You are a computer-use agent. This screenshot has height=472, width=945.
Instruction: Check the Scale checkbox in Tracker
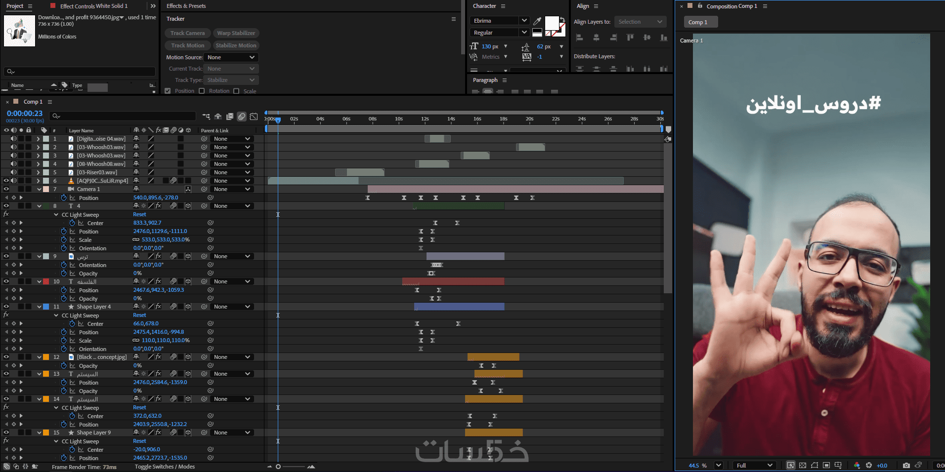point(236,91)
